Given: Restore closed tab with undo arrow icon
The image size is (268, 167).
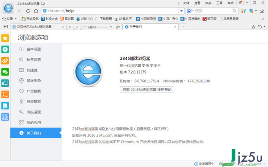Looking at the screenshot, I should [260, 27].
